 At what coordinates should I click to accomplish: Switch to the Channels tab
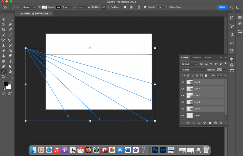coord(196,57)
